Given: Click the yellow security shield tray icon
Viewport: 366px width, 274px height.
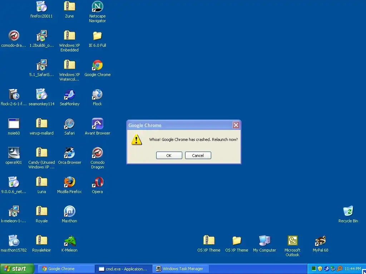Looking at the screenshot, I should [x=320, y=269].
